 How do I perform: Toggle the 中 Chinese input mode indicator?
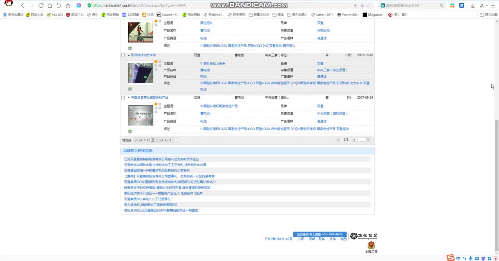pyautogui.click(x=458, y=258)
